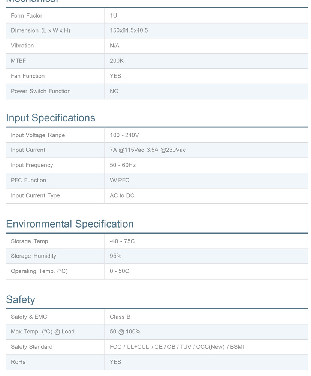Click the 'Safety' section heading

click(21, 300)
